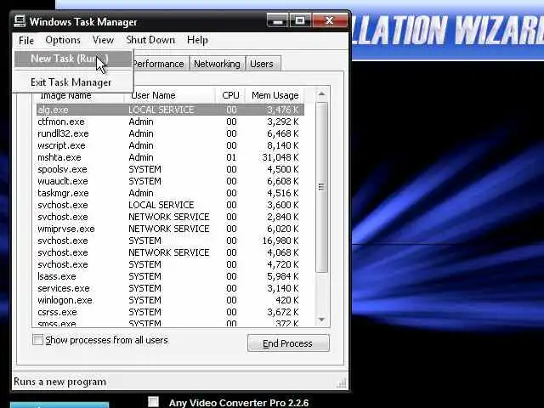544x408 pixels.
Task: Select the spoolsv.exe process
Action: (x=170, y=169)
